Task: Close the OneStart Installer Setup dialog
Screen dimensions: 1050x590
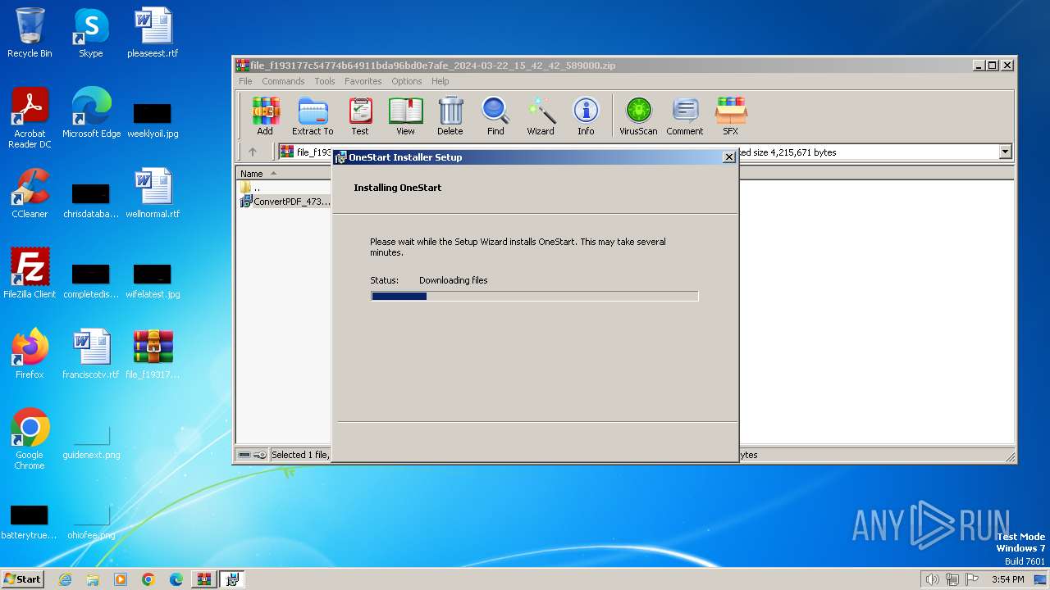Action: coord(728,157)
